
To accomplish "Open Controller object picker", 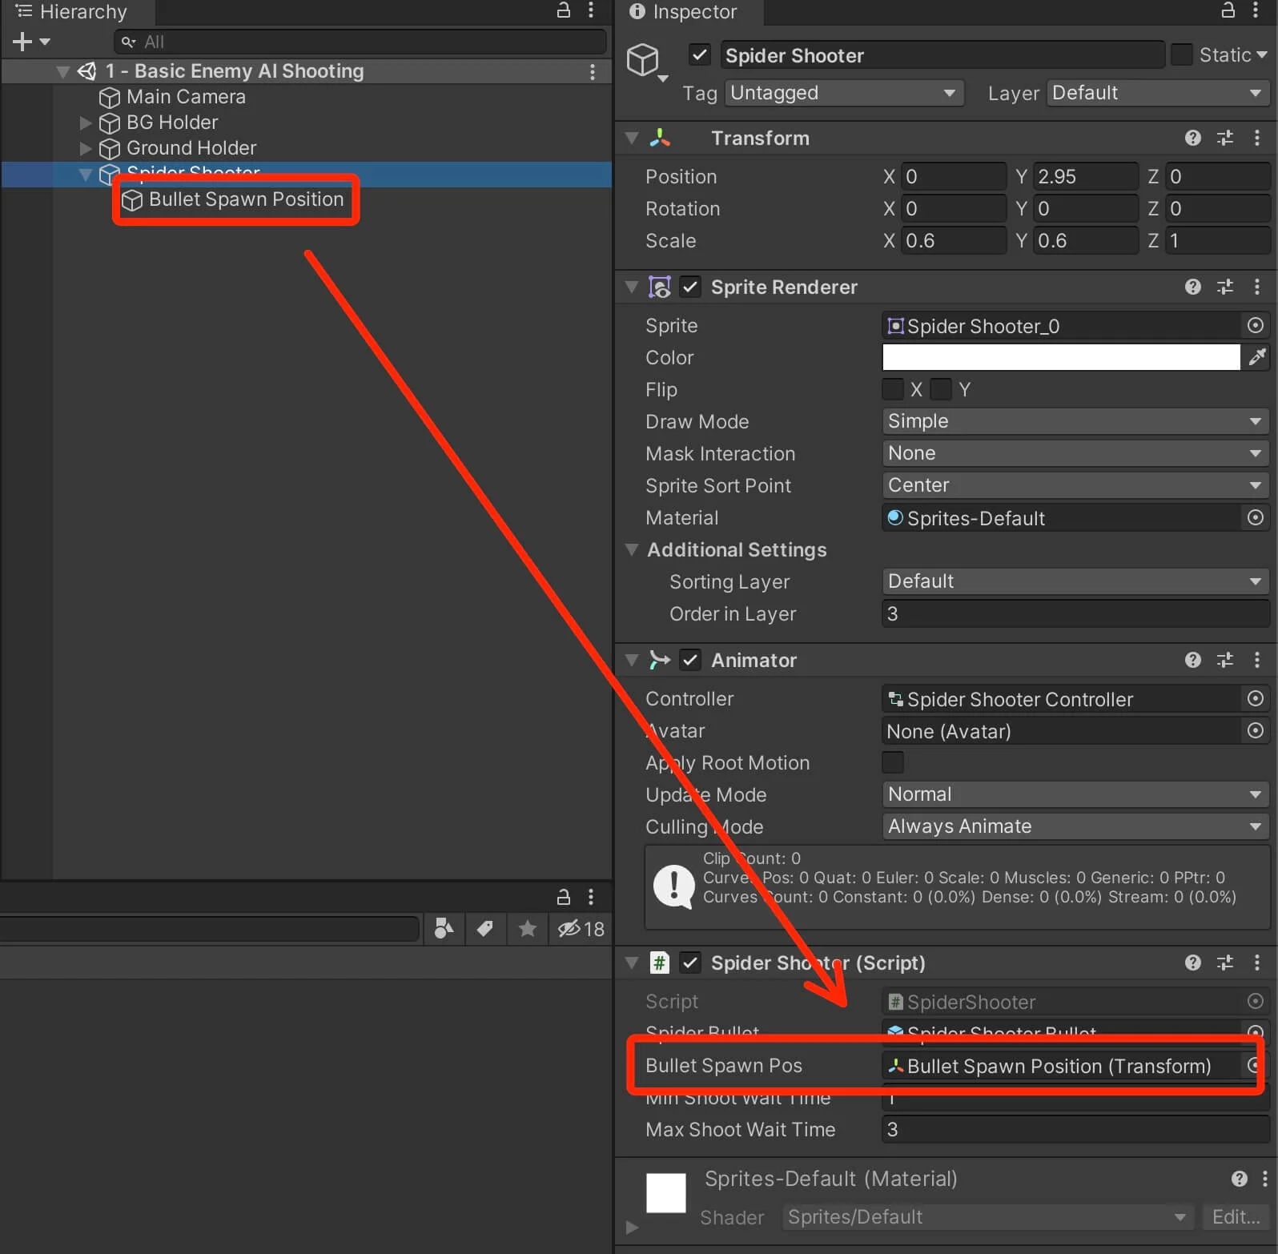I will [1256, 698].
